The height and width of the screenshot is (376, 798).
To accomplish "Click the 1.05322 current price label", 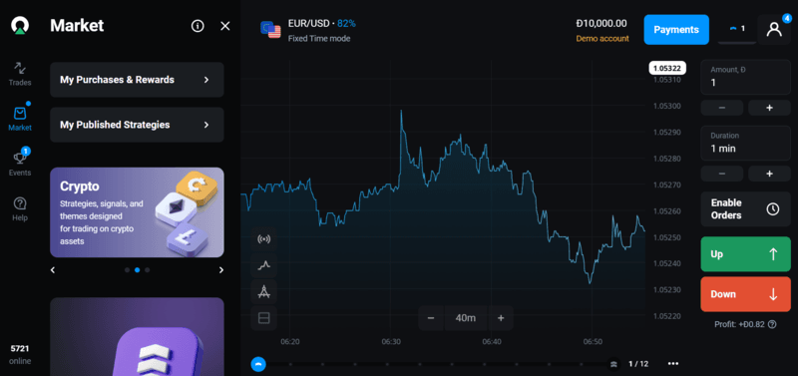I will coord(667,68).
